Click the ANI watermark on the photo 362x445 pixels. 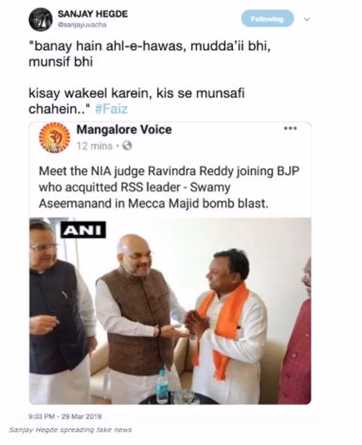point(83,230)
